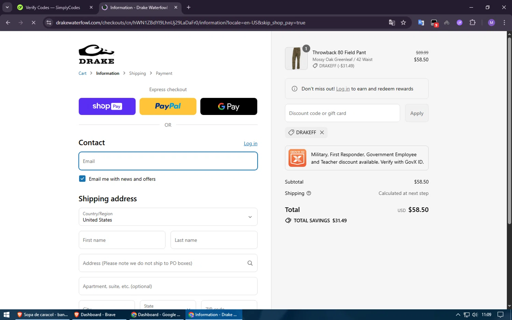Screen dimensions: 512x320
Task: Check out with PayPal
Action: (168, 106)
